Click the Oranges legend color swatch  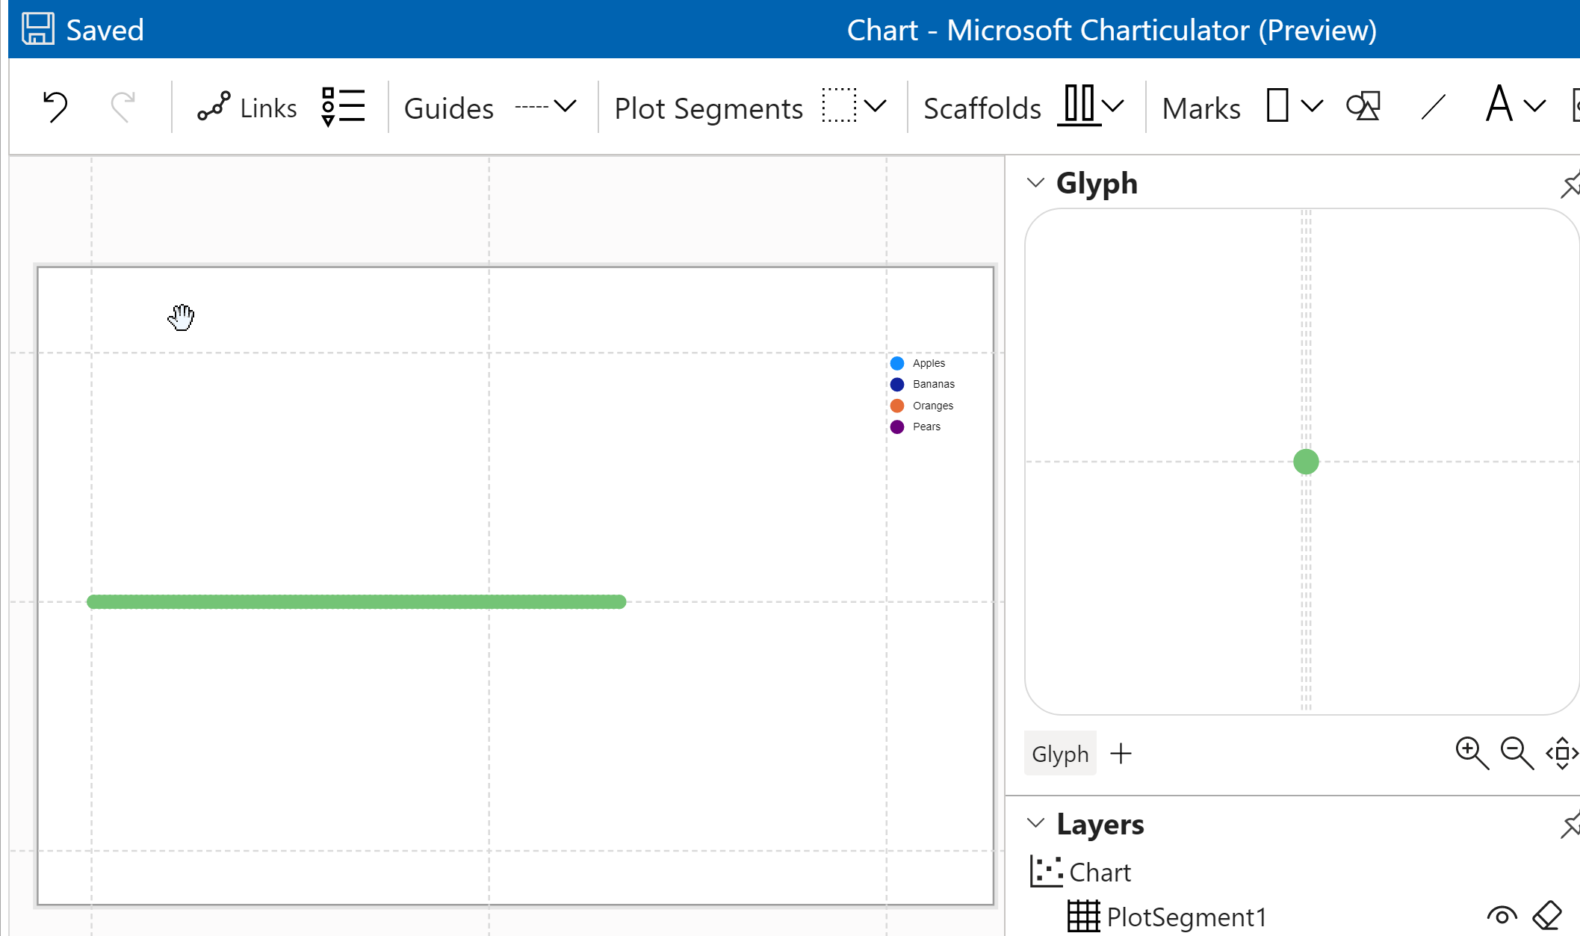coord(896,405)
